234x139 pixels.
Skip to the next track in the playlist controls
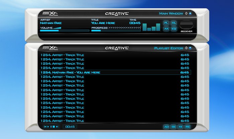(x=57, y=127)
